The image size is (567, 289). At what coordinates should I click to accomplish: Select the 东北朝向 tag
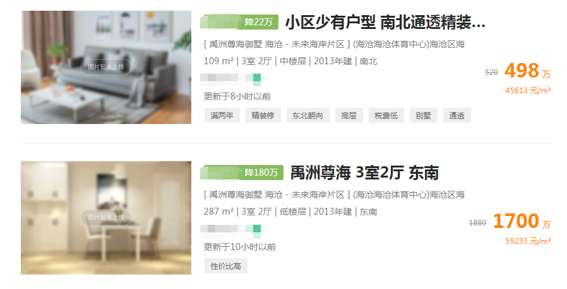point(308,115)
